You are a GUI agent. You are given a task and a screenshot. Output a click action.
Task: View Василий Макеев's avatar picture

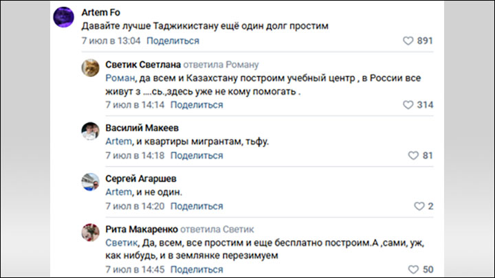coord(91,130)
